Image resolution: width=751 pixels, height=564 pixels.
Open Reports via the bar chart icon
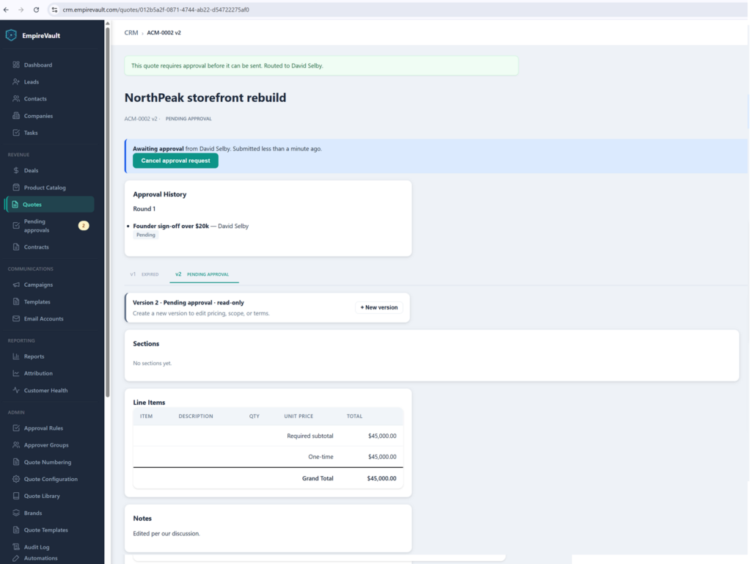pyautogui.click(x=16, y=356)
